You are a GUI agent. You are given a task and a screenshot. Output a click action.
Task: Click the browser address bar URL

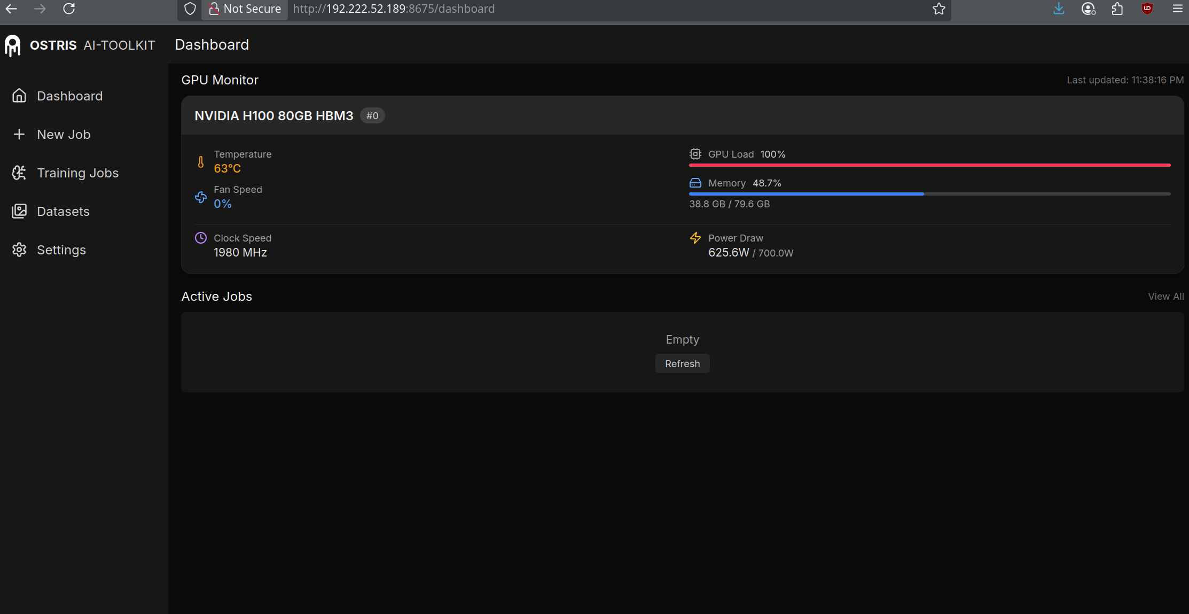point(394,9)
